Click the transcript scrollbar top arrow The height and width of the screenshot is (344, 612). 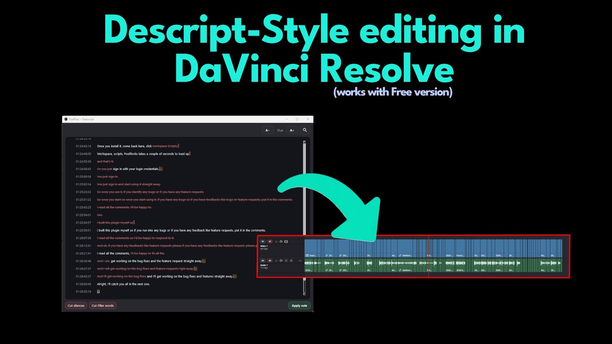pyautogui.click(x=304, y=142)
